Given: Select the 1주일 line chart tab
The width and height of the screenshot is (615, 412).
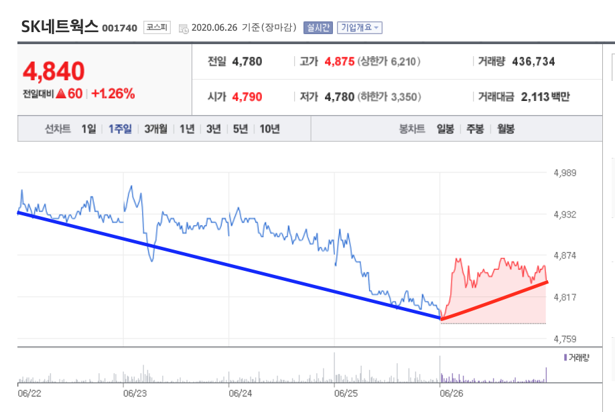Looking at the screenshot, I should (x=120, y=129).
